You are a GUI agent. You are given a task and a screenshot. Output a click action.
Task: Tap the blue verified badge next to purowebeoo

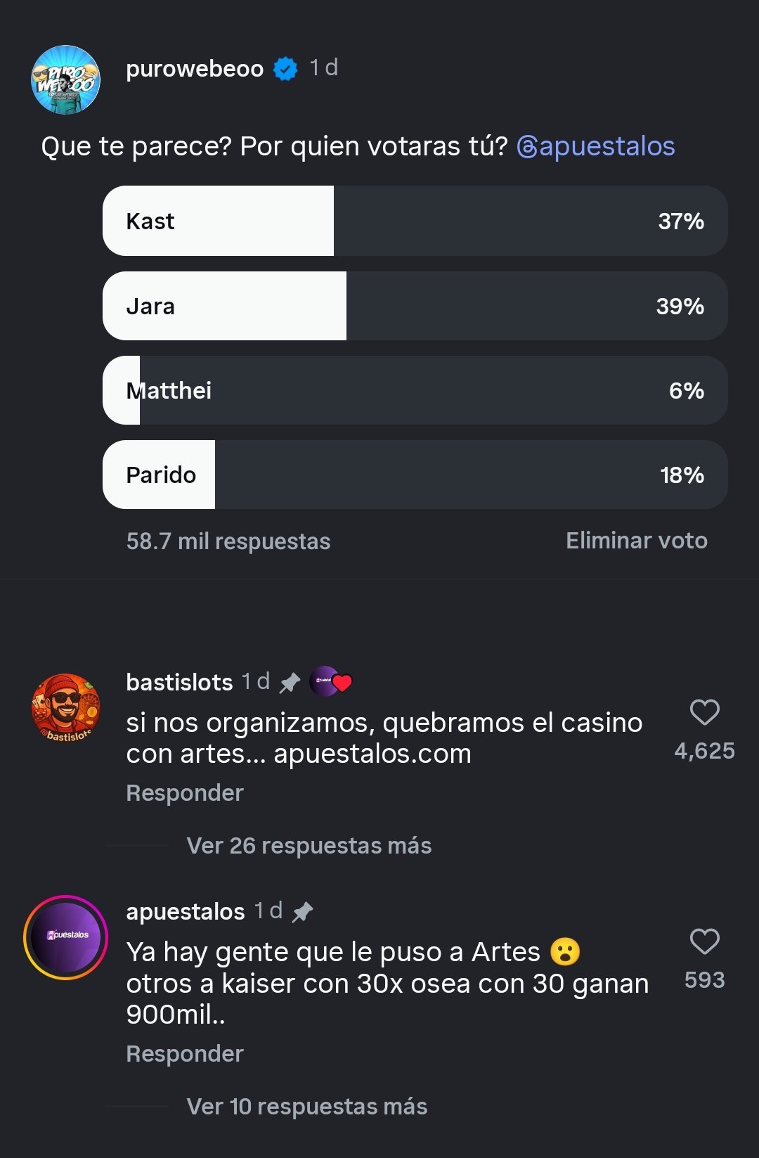[x=285, y=68]
